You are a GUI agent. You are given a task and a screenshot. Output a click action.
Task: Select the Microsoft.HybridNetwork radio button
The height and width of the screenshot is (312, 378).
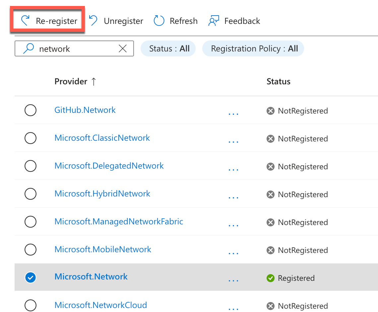pos(31,194)
